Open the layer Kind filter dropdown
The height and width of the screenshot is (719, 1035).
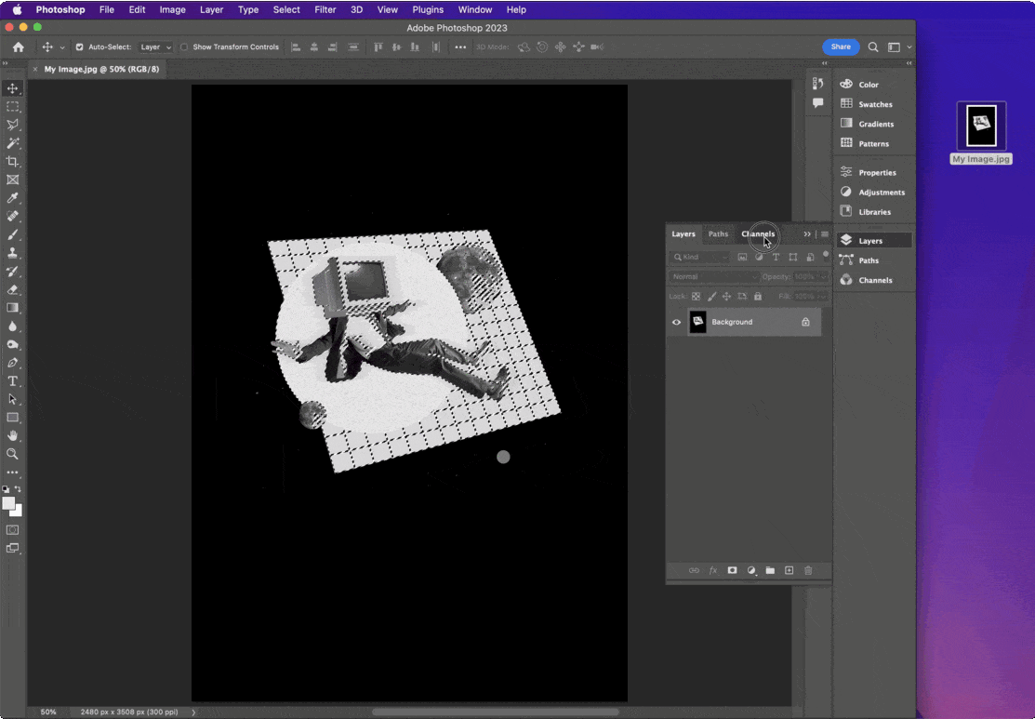[700, 257]
